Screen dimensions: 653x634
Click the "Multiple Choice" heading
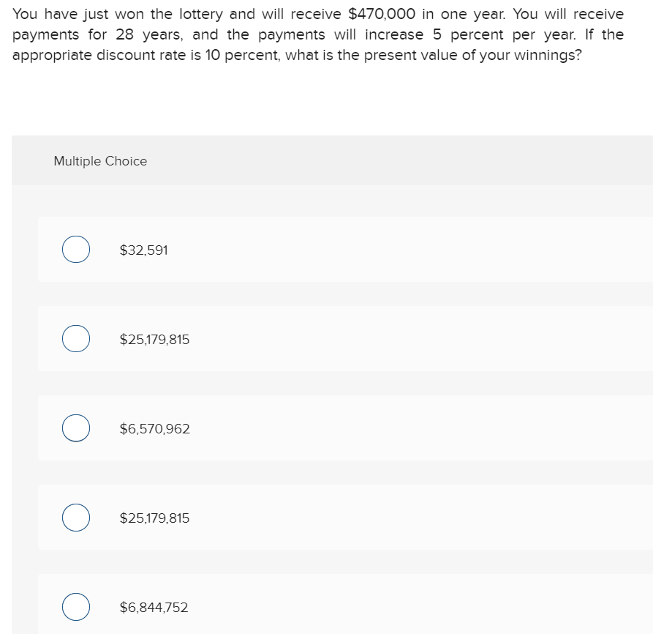coord(100,161)
